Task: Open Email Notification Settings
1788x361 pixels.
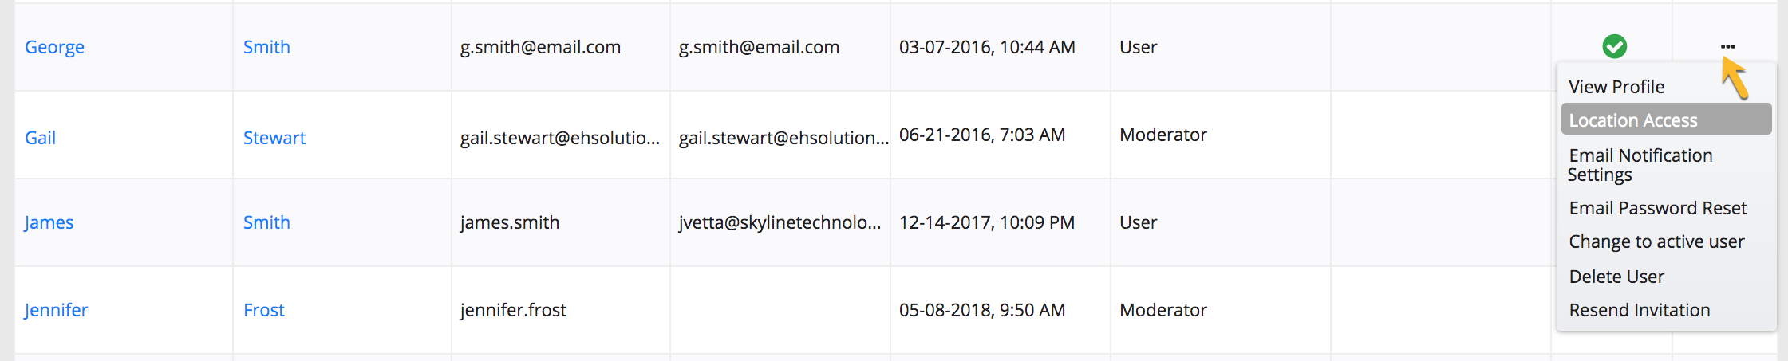Action: click(1640, 165)
